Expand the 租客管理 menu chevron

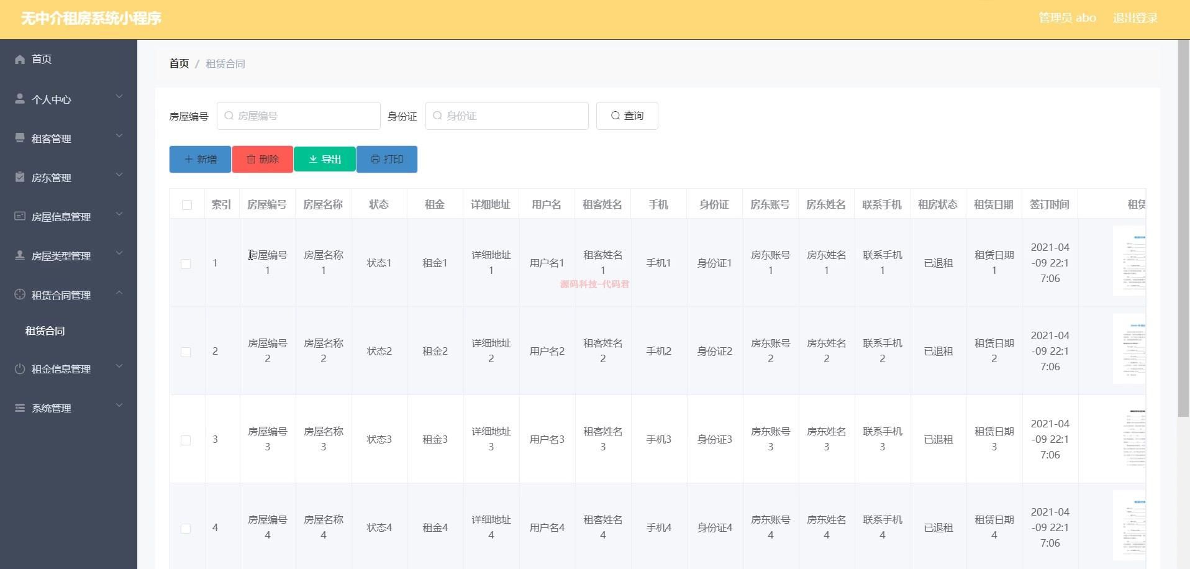pos(119,136)
